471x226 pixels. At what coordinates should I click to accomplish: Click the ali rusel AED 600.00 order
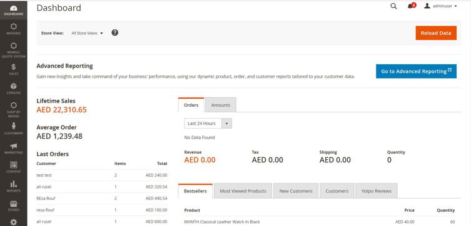point(102,222)
